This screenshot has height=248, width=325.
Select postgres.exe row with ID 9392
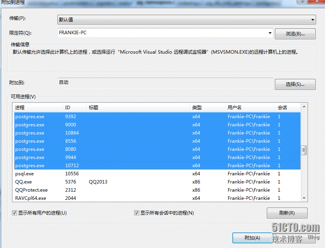(x=157, y=117)
